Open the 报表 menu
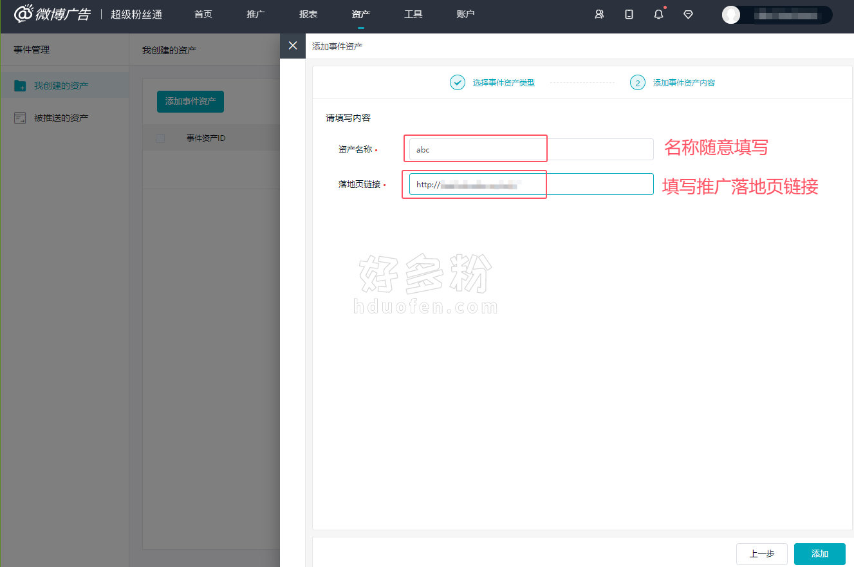This screenshot has height=567, width=854. [x=308, y=14]
